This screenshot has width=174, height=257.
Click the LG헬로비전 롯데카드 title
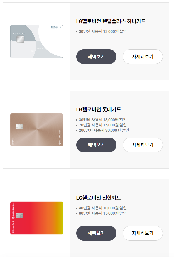pyautogui.click(x=99, y=109)
